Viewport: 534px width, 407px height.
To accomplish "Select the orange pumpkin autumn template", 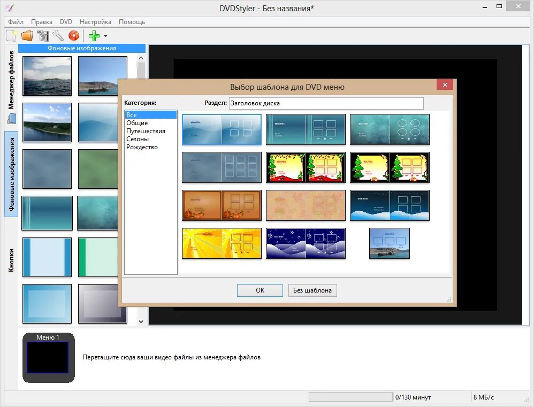I will point(222,205).
